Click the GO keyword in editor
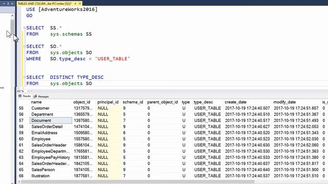 29,15
